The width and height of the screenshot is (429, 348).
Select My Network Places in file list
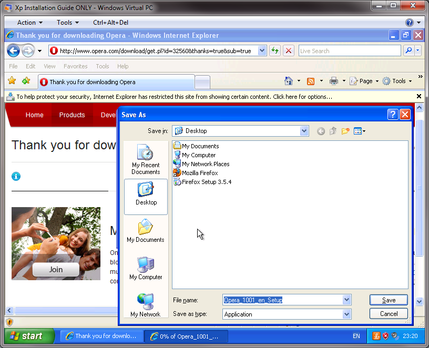tap(201, 164)
